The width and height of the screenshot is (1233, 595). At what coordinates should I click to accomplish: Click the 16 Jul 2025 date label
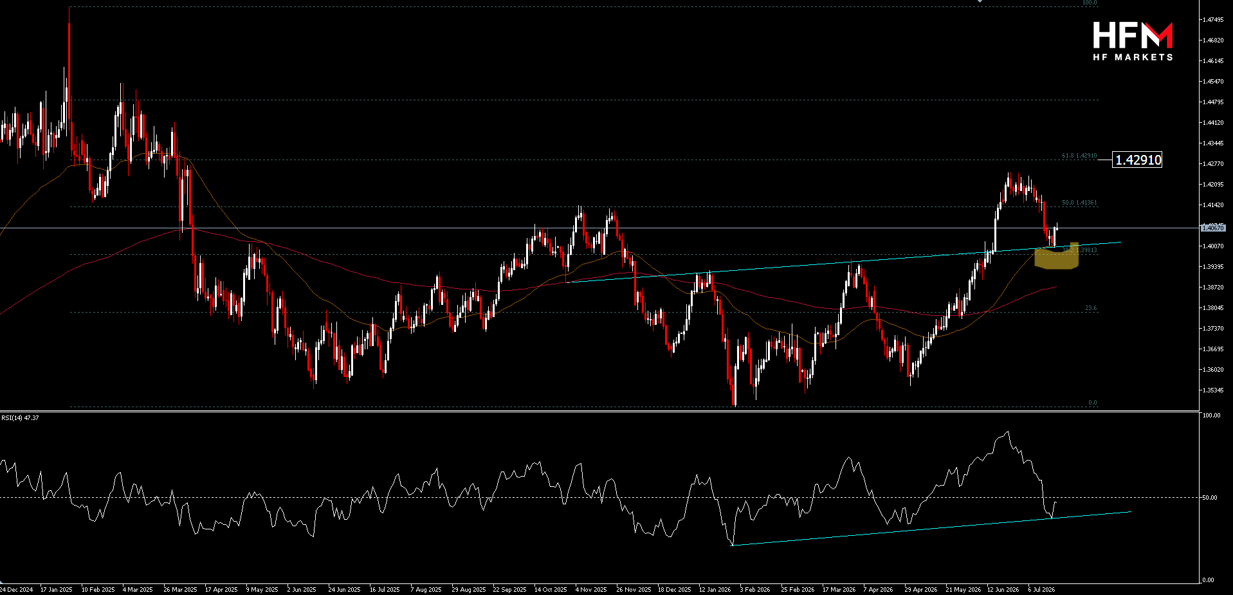click(x=385, y=590)
